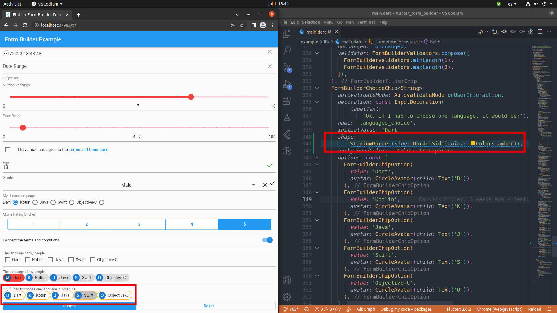
Task: Collapse line 343 in the code editor
Action: click(317, 157)
